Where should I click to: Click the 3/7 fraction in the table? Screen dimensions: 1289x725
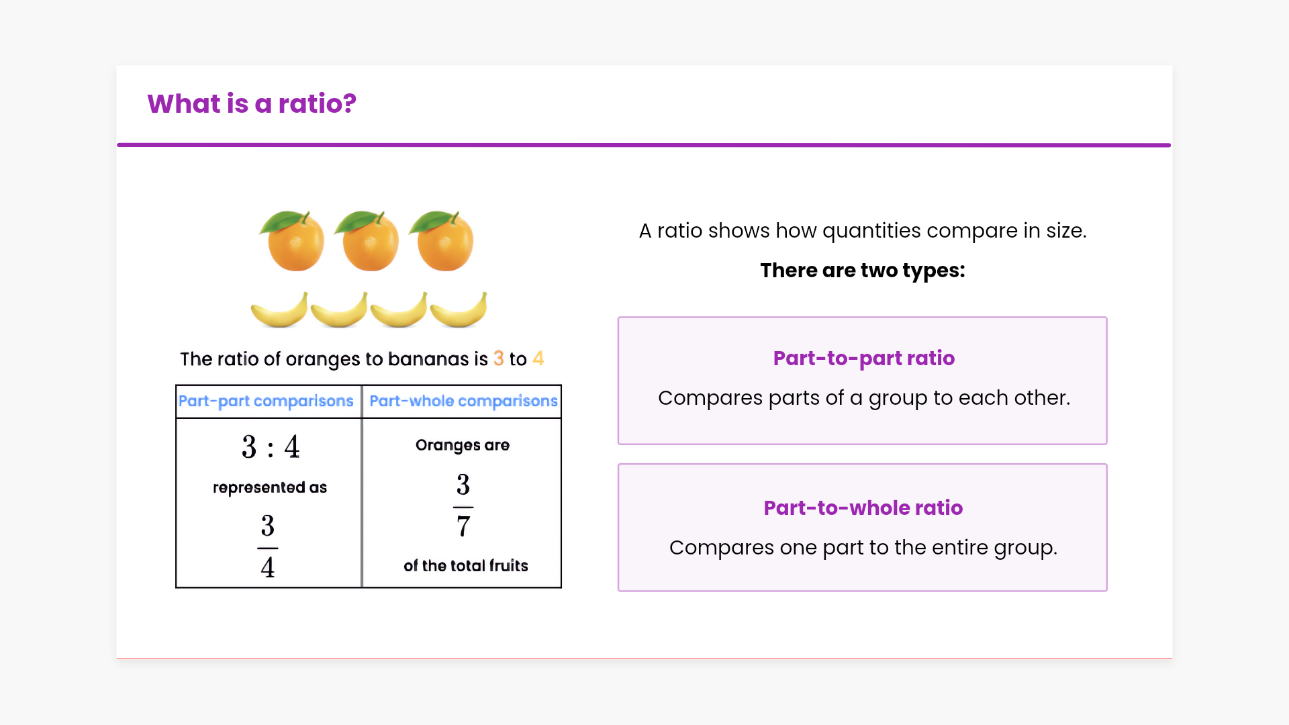463,505
